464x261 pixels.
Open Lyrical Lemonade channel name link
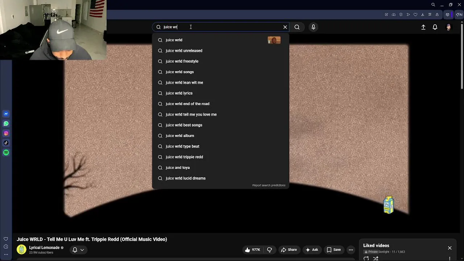[x=44, y=248]
